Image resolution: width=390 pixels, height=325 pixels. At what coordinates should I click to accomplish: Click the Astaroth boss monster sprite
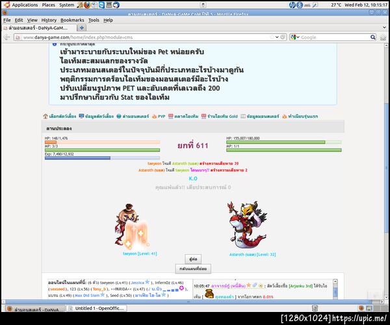point(247,225)
